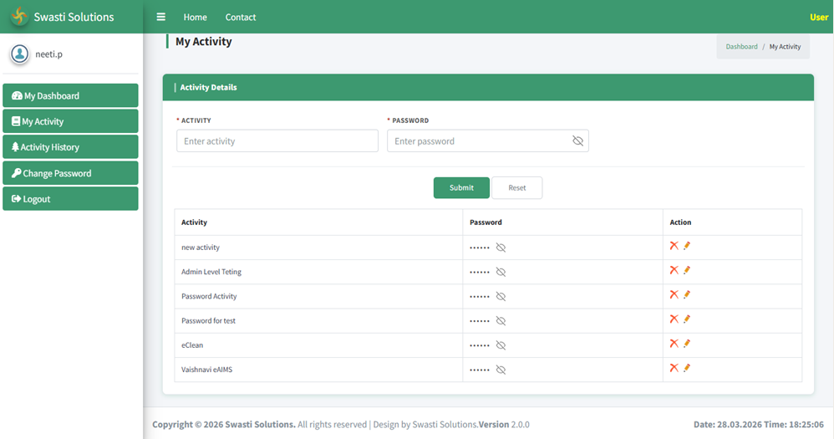The image size is (834, 439).
Task: Click the neeti.p user avatar icon
Action: tap(19, 54)
